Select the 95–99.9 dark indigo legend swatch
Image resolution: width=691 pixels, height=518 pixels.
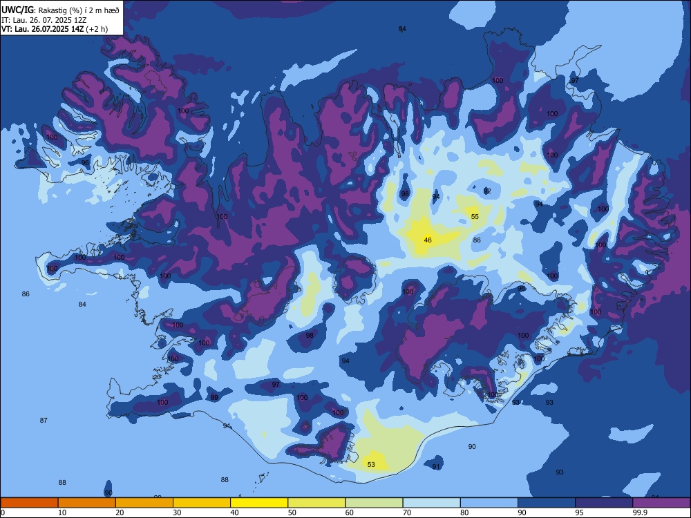tap(604, 503)
